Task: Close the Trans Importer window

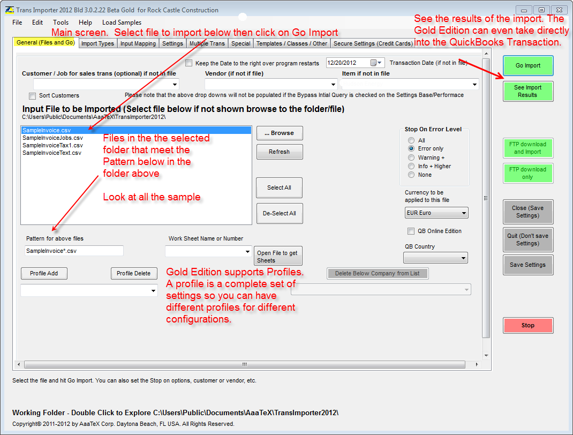Action: pos(559,10)
